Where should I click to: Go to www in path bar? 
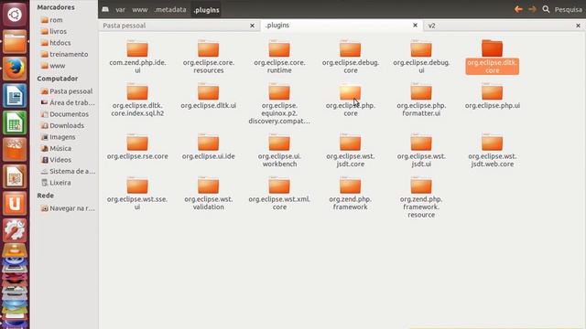pyautogui.click(x=140, y=10)
